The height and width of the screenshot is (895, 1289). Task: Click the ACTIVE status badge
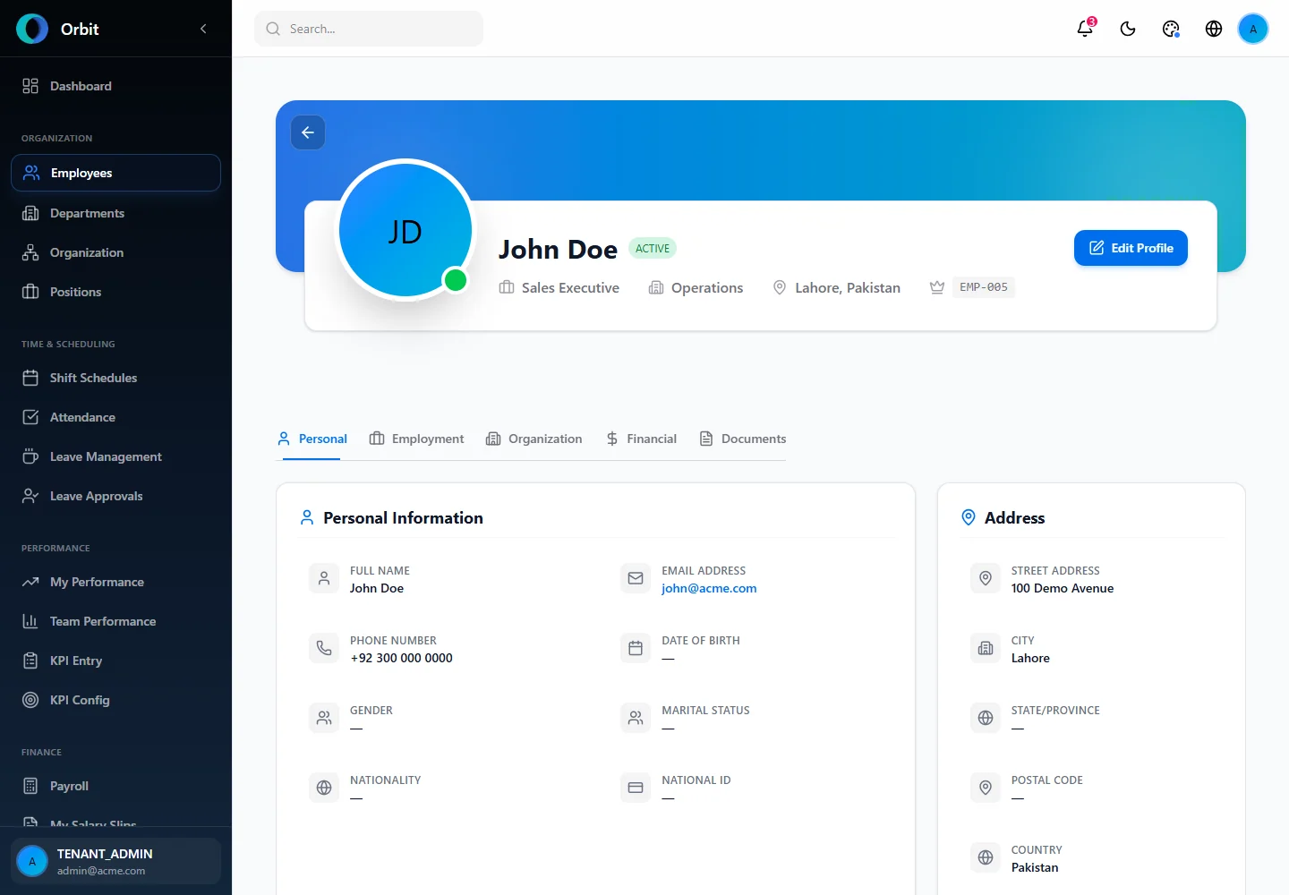[653, 248]
